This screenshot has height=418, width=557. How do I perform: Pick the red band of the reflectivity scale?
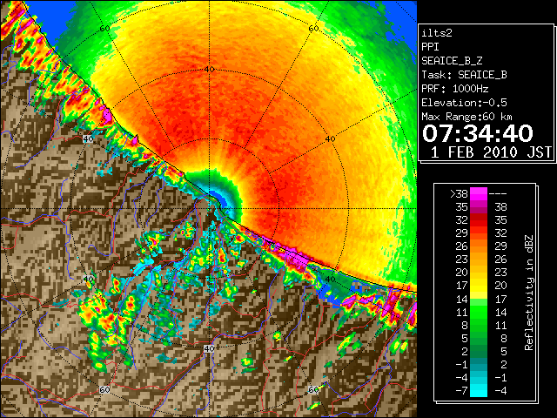point(479,220)
